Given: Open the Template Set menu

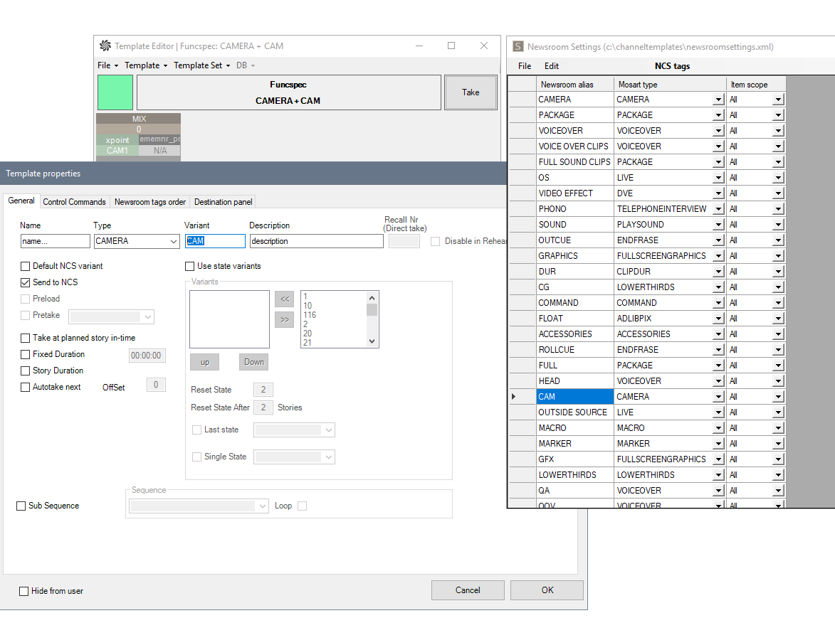Looking at the screenshot, I should (201, 65).
